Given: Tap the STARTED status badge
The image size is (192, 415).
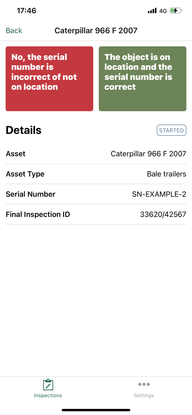Looking at the screenshot, I should pyautogui.click(x=171, y=130).
